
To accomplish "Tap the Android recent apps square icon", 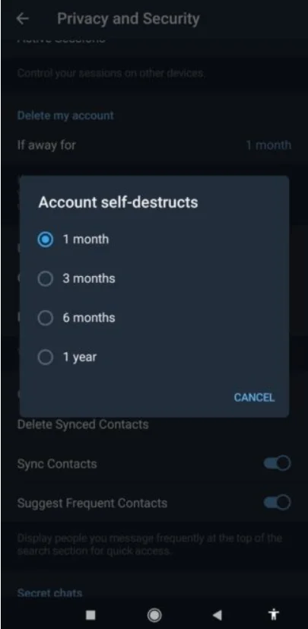I will coord(90,615).
